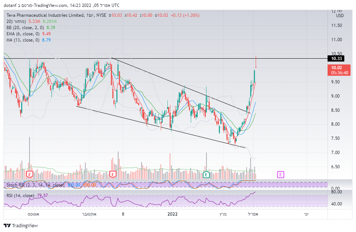
Task: Click the אפריל label on time axis
Action: click(x=253, y=214)
